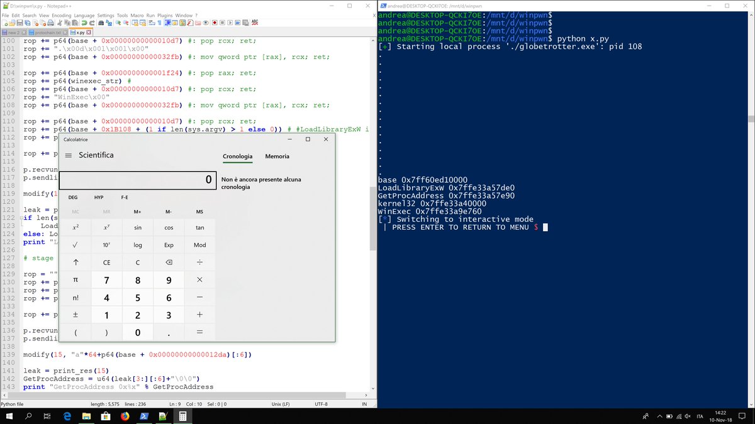Open the Language menu in Notepad++
This screenshot has width=755, height=424.
84,14
